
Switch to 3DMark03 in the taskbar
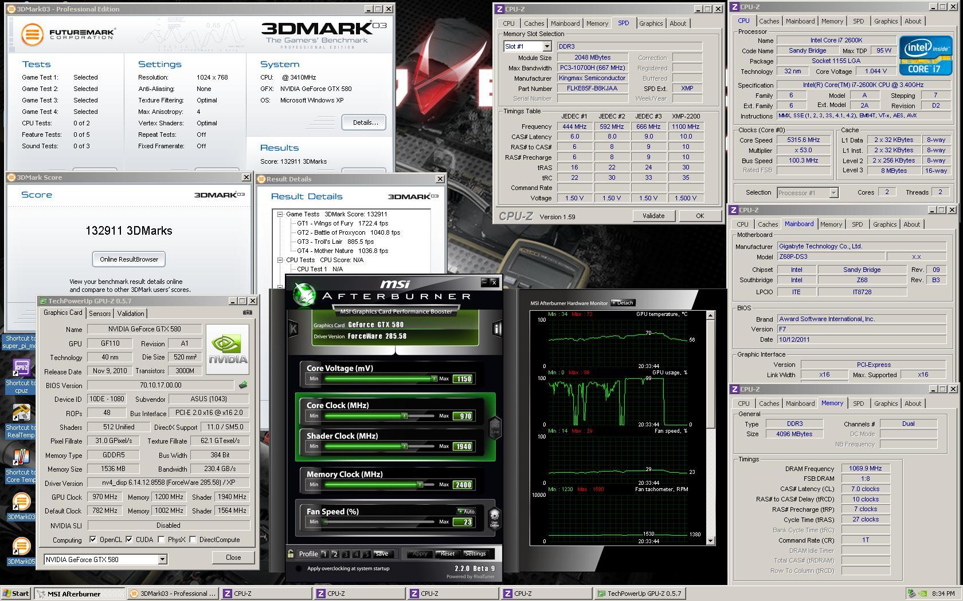pos(174,594)
